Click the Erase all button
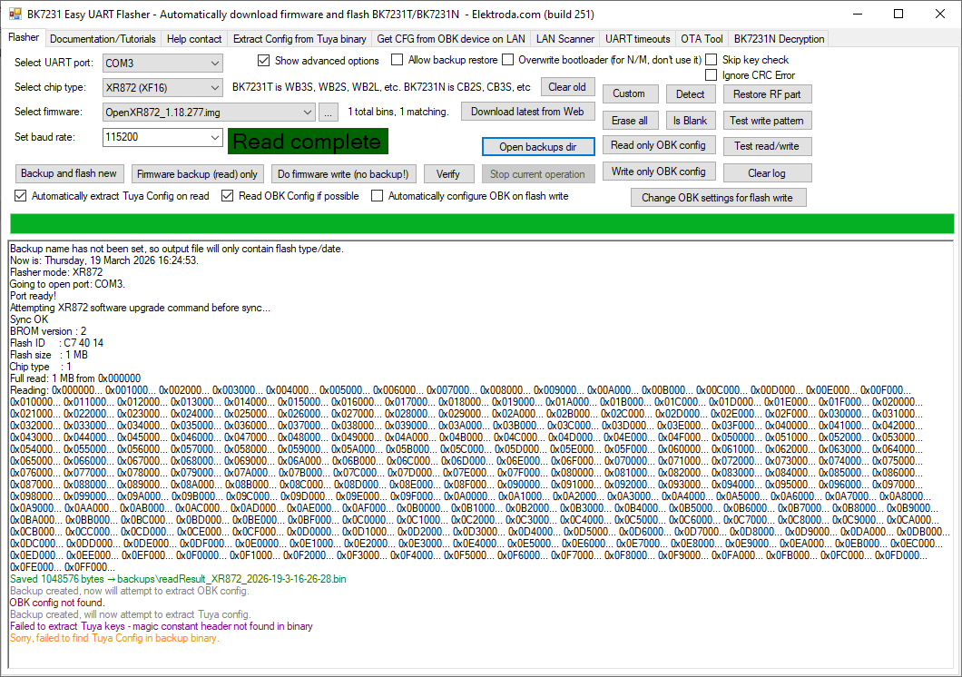 point(630,120)
